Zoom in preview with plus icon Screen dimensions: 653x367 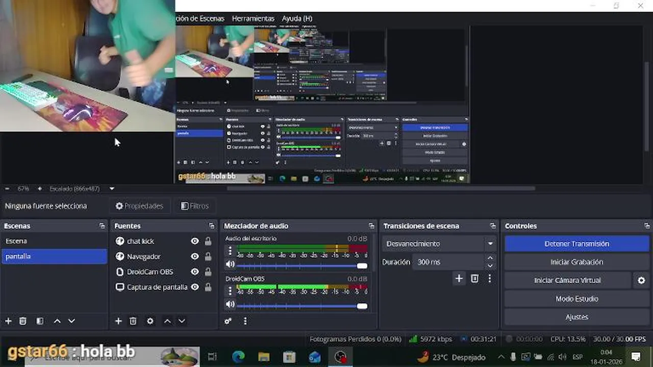tap(40, 189)
